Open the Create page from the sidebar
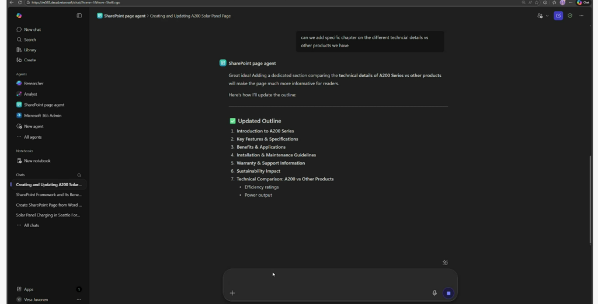Screen dimensions: 598x304 (29, 60)
